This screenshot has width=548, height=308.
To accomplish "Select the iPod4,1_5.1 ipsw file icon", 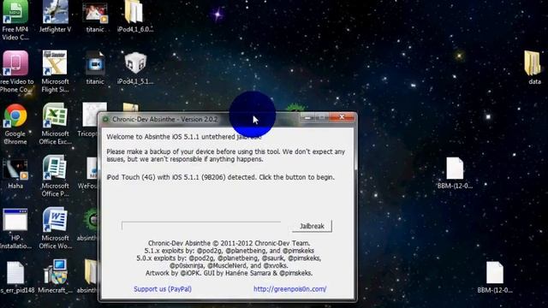I will point(135,63).
